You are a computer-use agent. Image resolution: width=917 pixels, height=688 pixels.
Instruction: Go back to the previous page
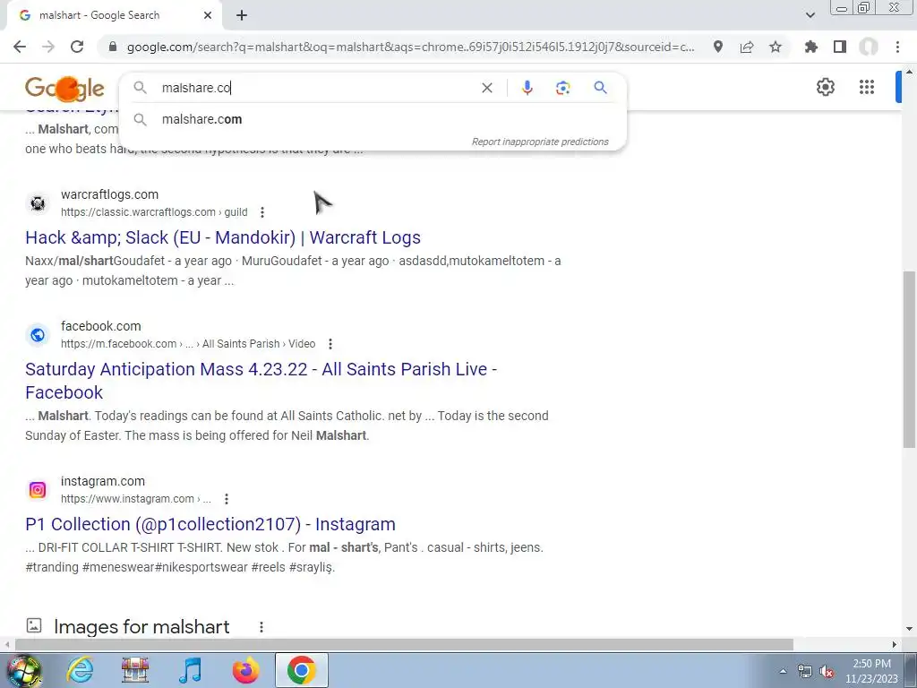point(20,47)
